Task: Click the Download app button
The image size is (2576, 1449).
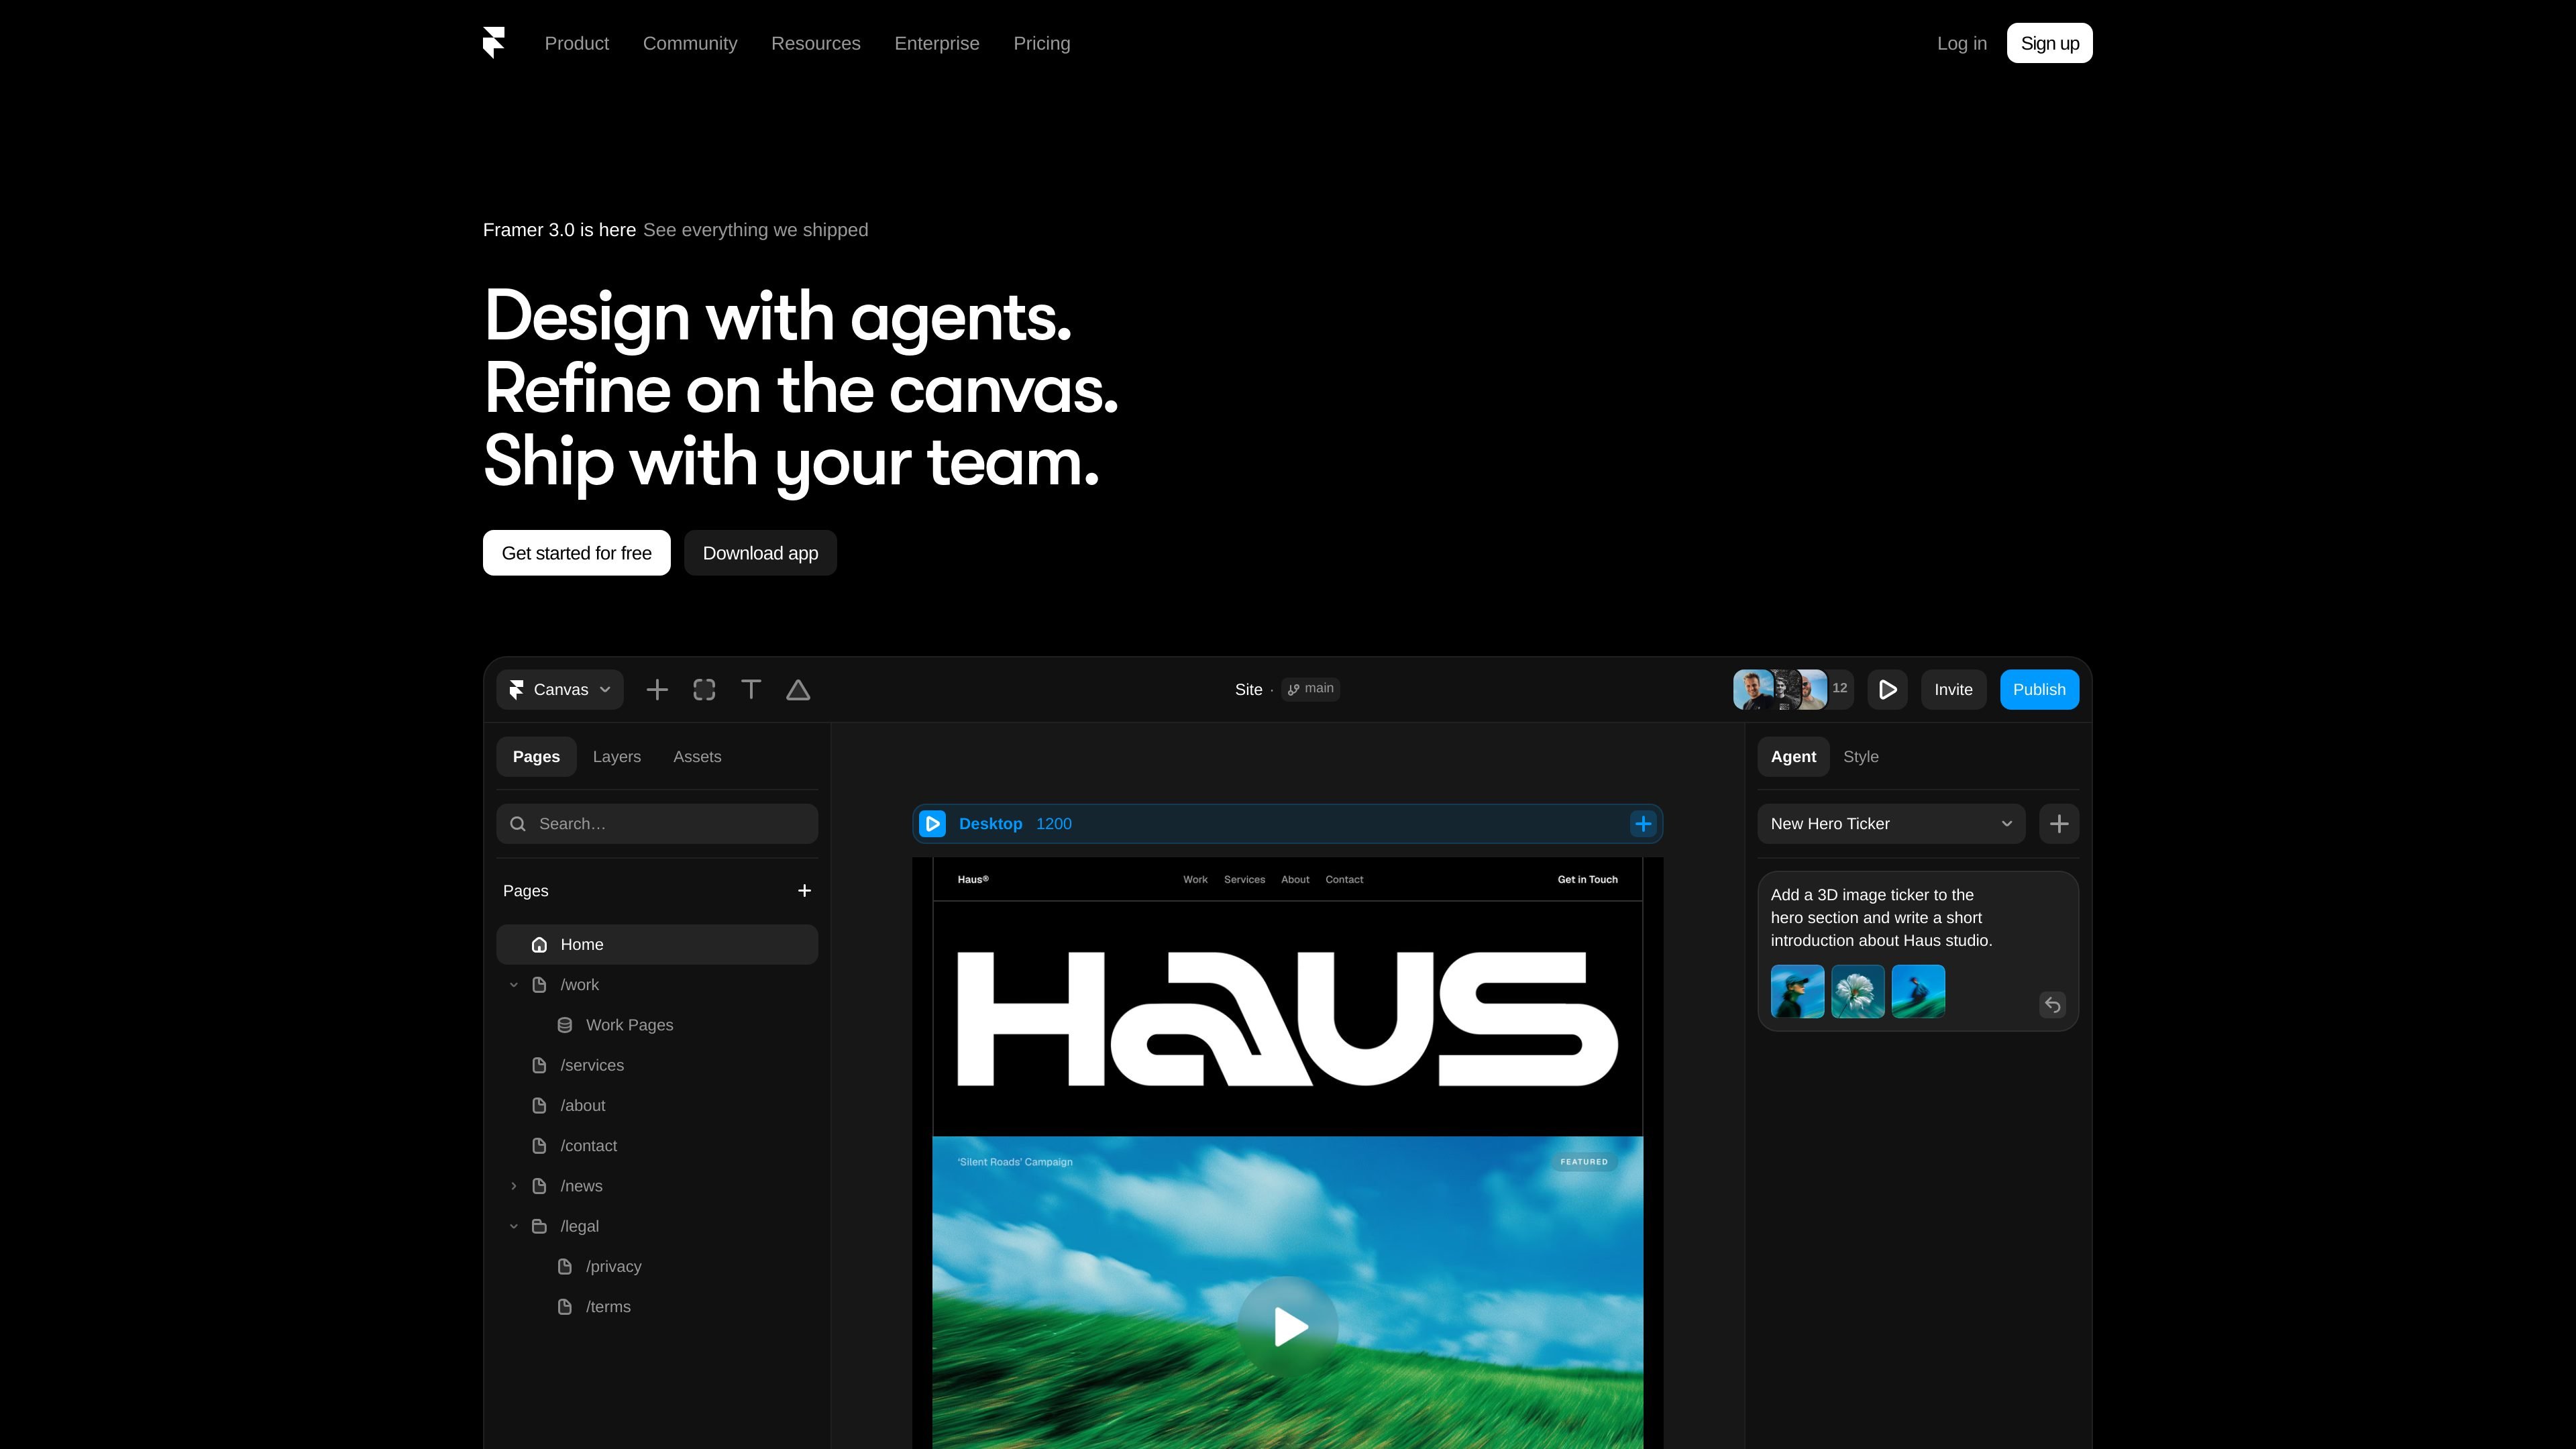Action: [x=760, y=553]
